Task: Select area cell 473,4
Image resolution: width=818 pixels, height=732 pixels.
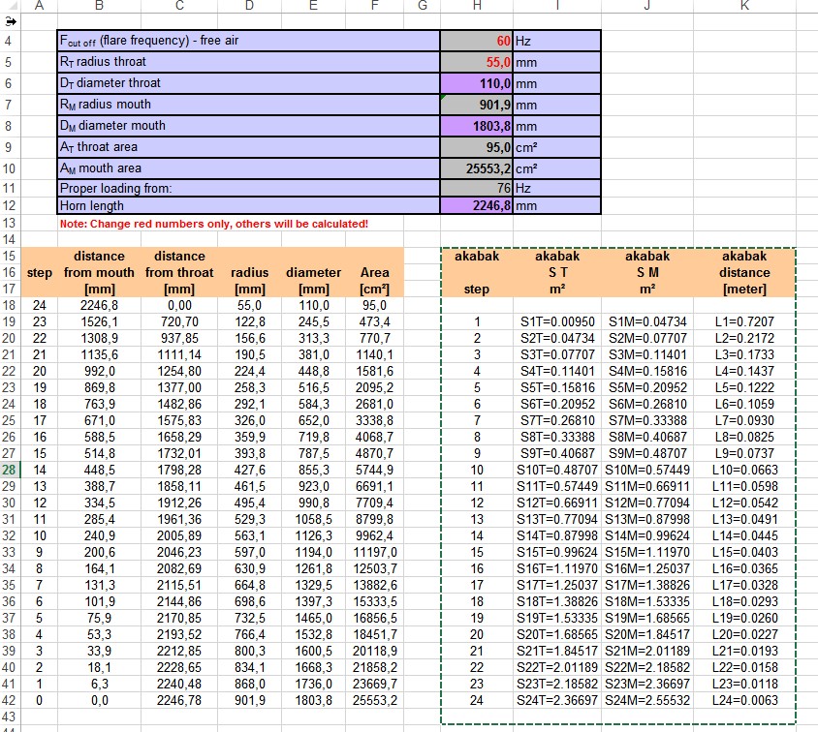Action: pyautogui.click(x=374, y=322)
